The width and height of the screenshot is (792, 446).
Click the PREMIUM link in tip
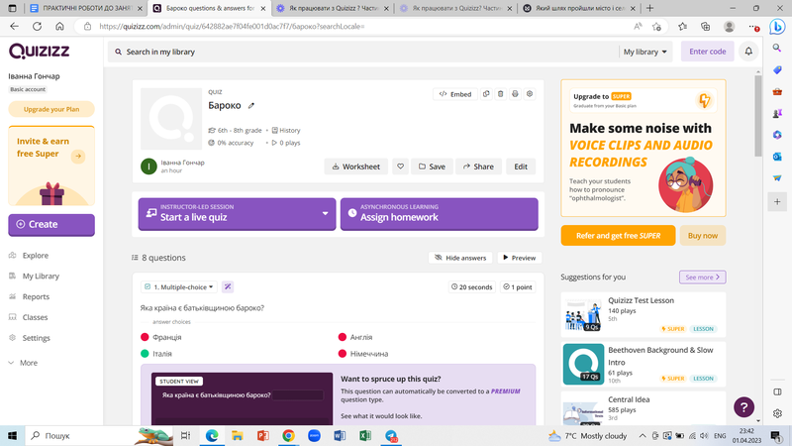pos(506,391)
